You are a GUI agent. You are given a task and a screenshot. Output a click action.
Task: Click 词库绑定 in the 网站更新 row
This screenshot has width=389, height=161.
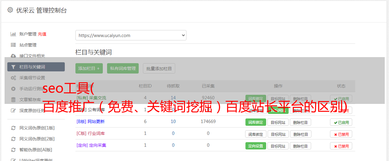point(256,122)
